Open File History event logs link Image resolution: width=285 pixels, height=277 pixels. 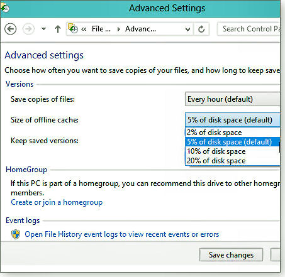point(122,234)
